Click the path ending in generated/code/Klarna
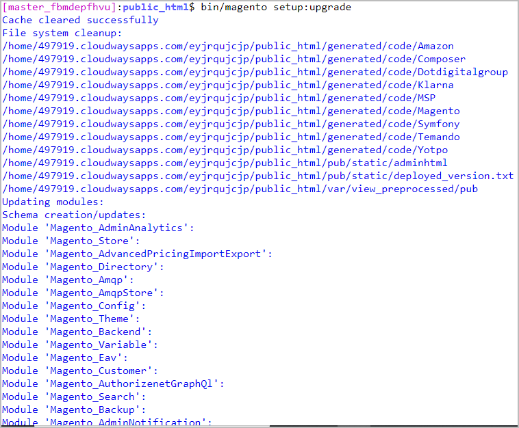The width and height of the screenshot is (519, 428). (228, 85)
